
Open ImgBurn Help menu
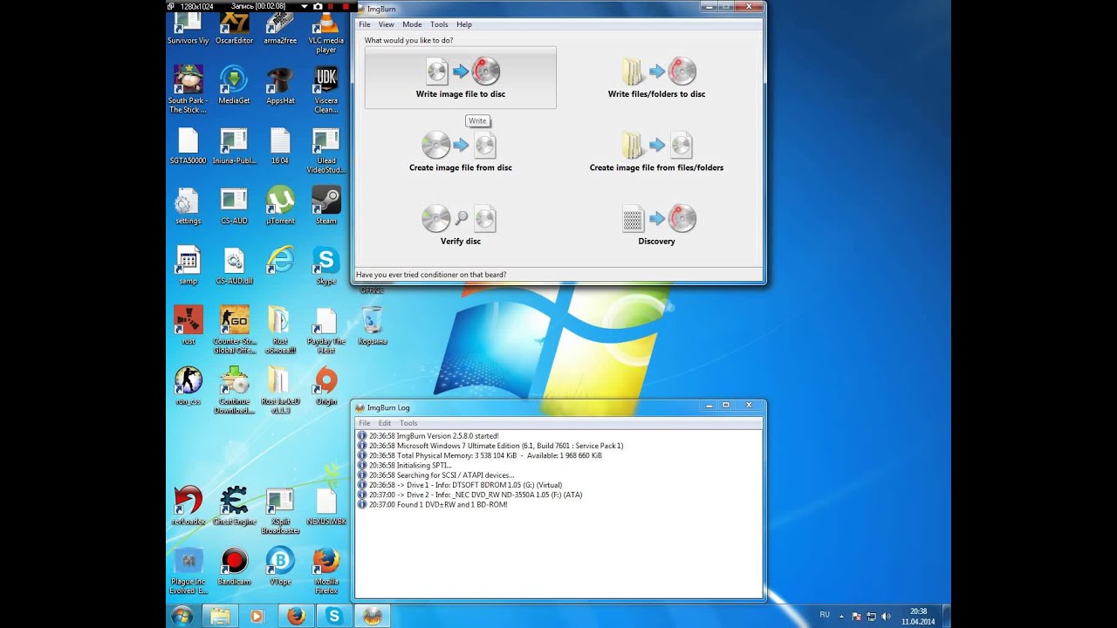click(464, 24)
